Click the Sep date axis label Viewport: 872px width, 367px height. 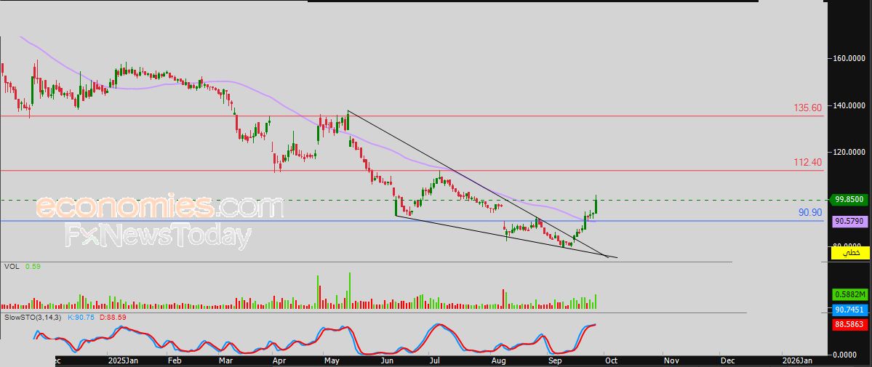[556, 361]
